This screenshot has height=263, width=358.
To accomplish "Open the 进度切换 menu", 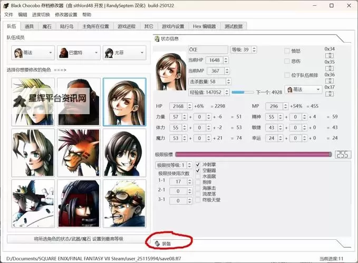I will tap(41, 15).
